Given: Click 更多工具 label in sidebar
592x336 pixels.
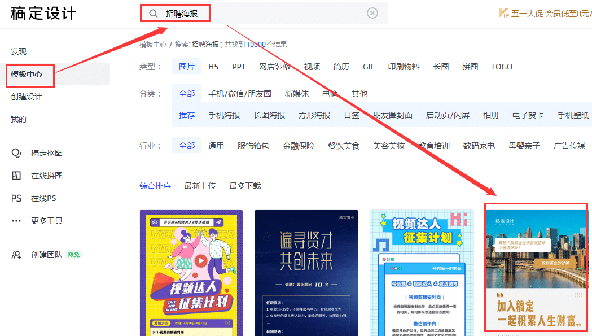Looking at the screenshot, I should [47, 221].
